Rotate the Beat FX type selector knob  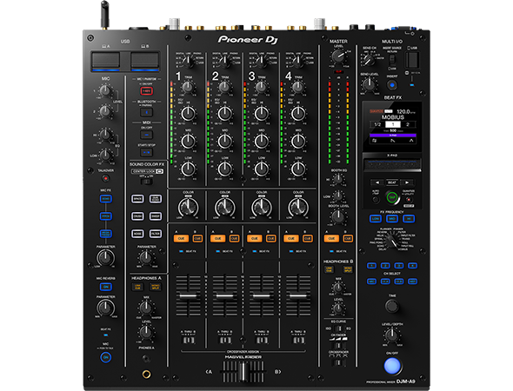pos(392,242)
